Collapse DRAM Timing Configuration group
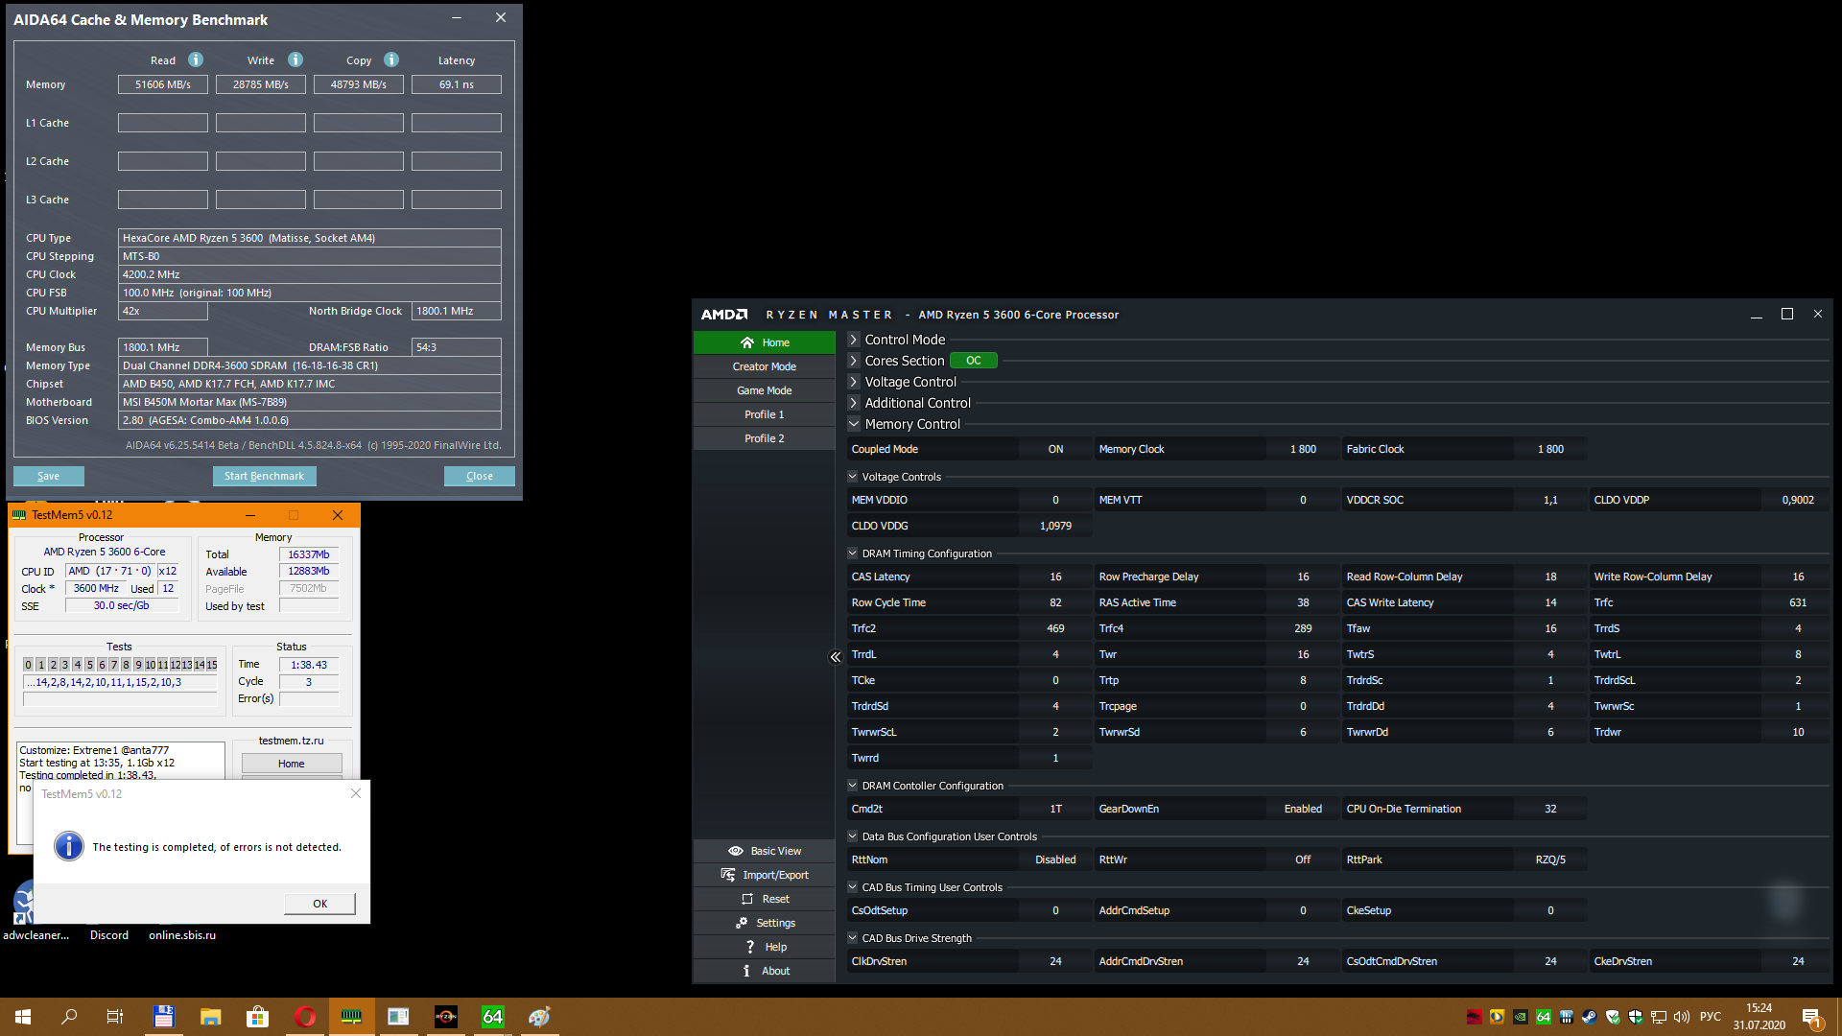1842x1036 pixels. tap(852, 553)
